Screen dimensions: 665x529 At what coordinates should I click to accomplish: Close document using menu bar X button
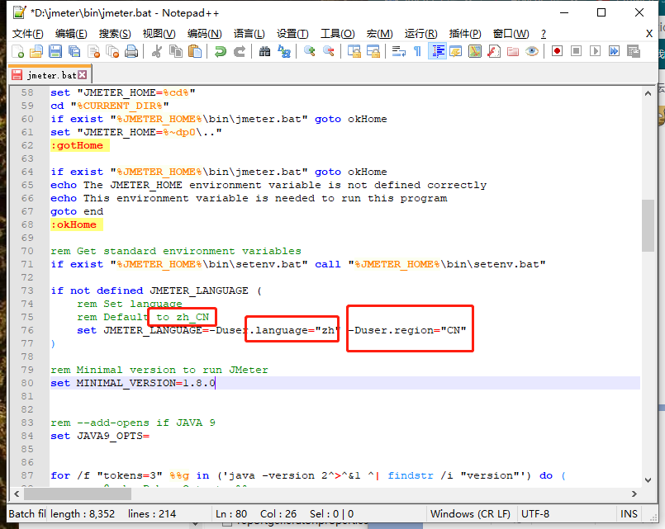[648, 34]
